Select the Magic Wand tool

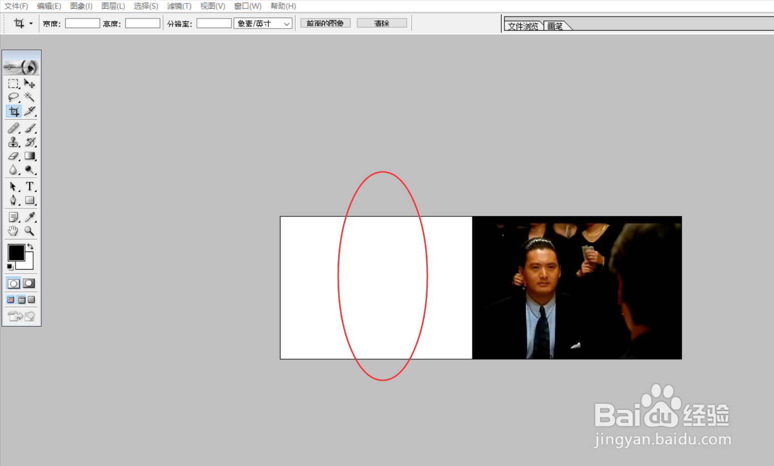[30, 97]
